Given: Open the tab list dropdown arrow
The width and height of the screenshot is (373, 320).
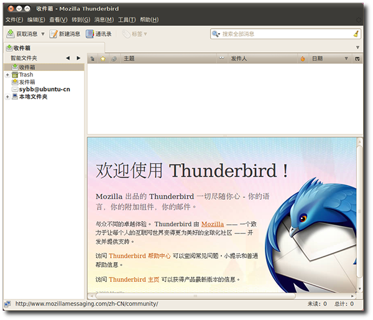Looking at the screenshot, I should click(x=357, y=47).
